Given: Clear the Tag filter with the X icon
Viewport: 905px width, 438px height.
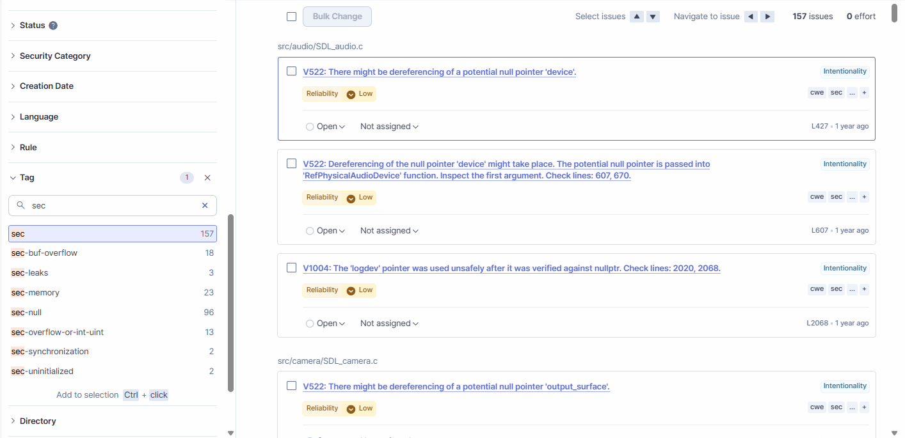Looking at the screenshot, I should [207, 178].
